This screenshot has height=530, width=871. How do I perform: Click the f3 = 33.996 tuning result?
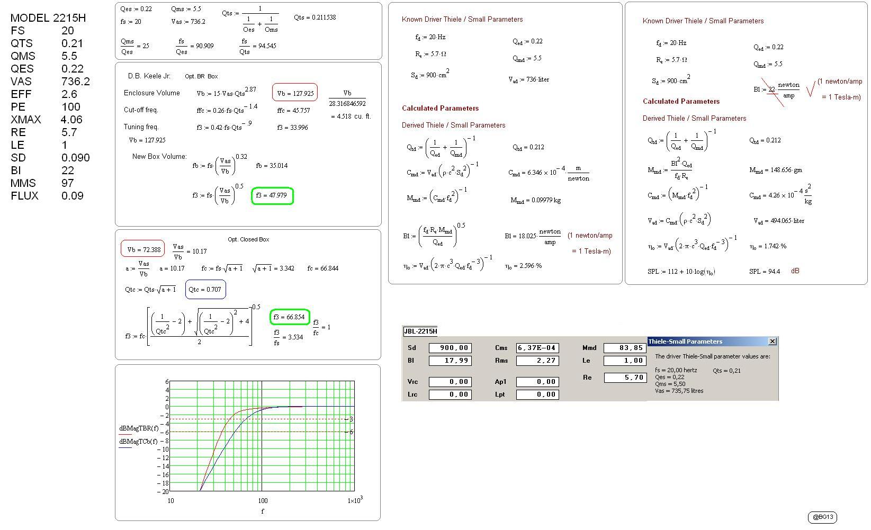pyautogui.click(x=292, y=128)
